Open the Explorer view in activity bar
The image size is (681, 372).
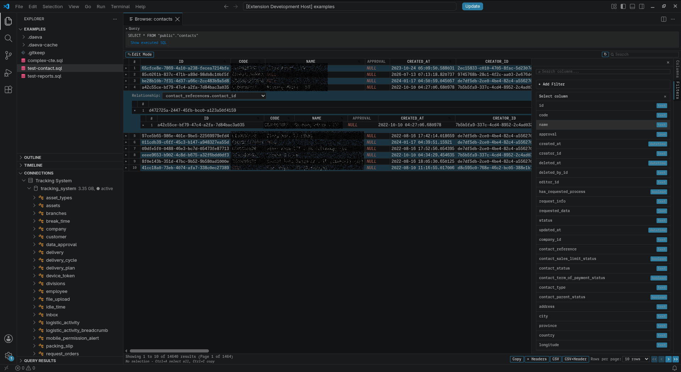click(9, 21)
